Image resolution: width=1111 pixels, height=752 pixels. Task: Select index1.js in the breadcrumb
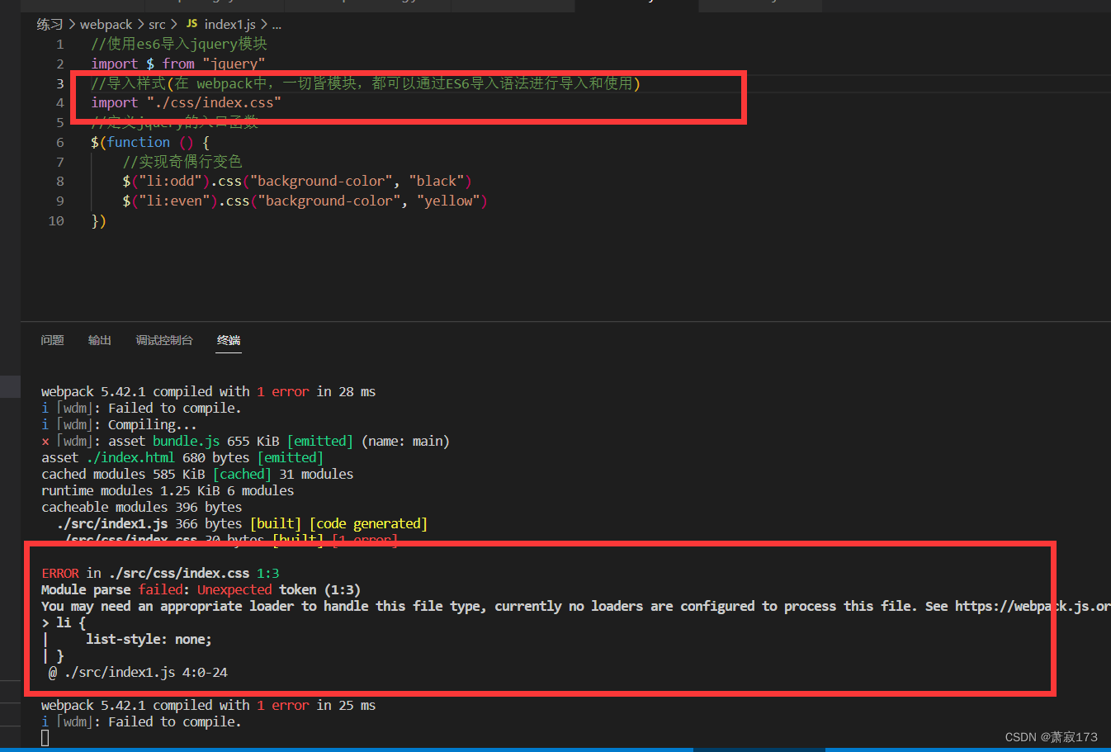point(229,25)
